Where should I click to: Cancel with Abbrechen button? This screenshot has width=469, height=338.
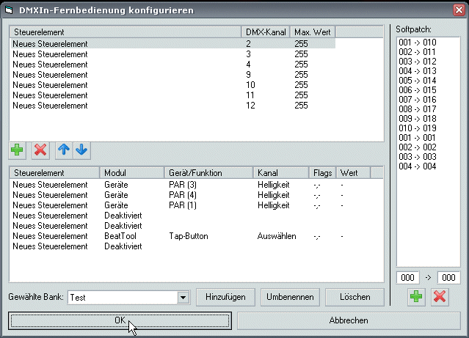(347, 320)
